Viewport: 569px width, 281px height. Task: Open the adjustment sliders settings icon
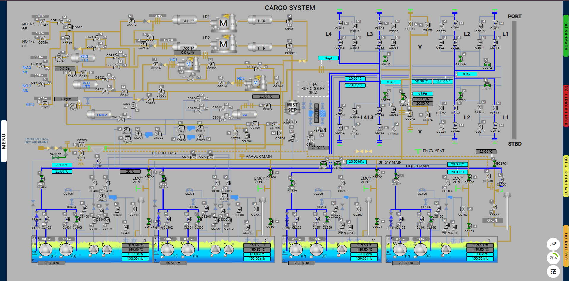click(x=553, y=271)
